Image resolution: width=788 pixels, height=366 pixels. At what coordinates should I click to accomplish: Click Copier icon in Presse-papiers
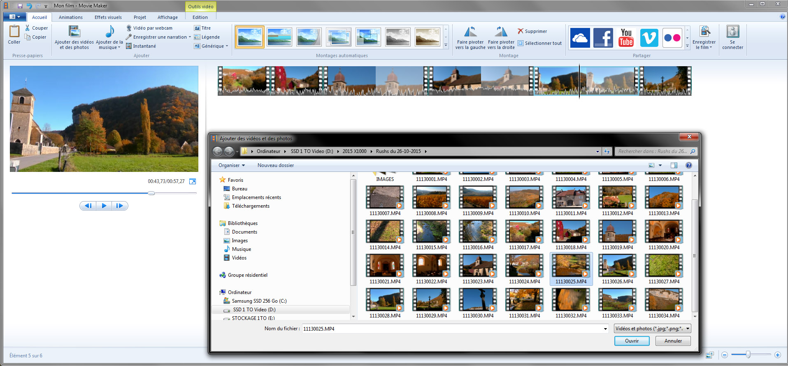(28, 37)
